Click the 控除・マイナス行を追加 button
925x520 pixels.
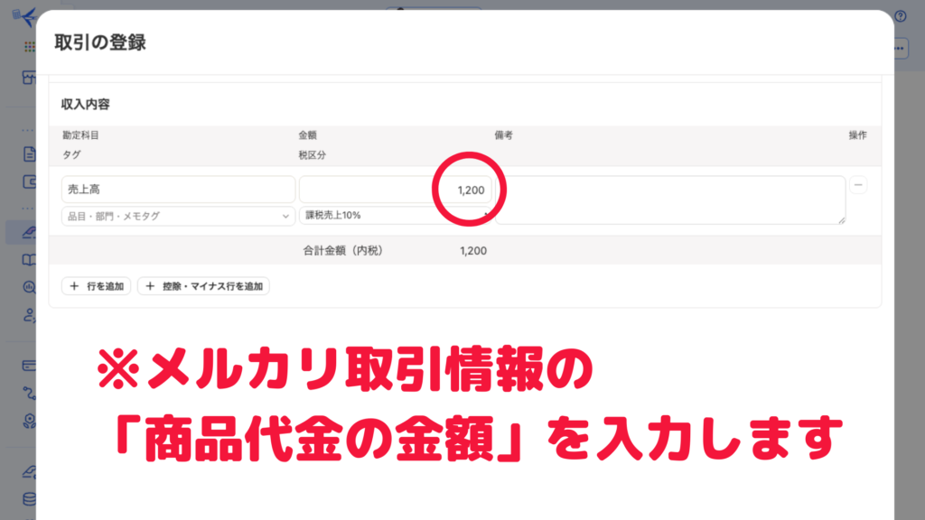[x=203, y=286]
